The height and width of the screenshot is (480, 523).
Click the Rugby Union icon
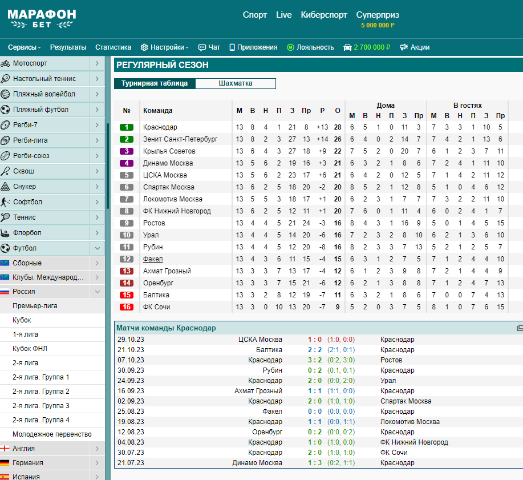pos(5,156)
